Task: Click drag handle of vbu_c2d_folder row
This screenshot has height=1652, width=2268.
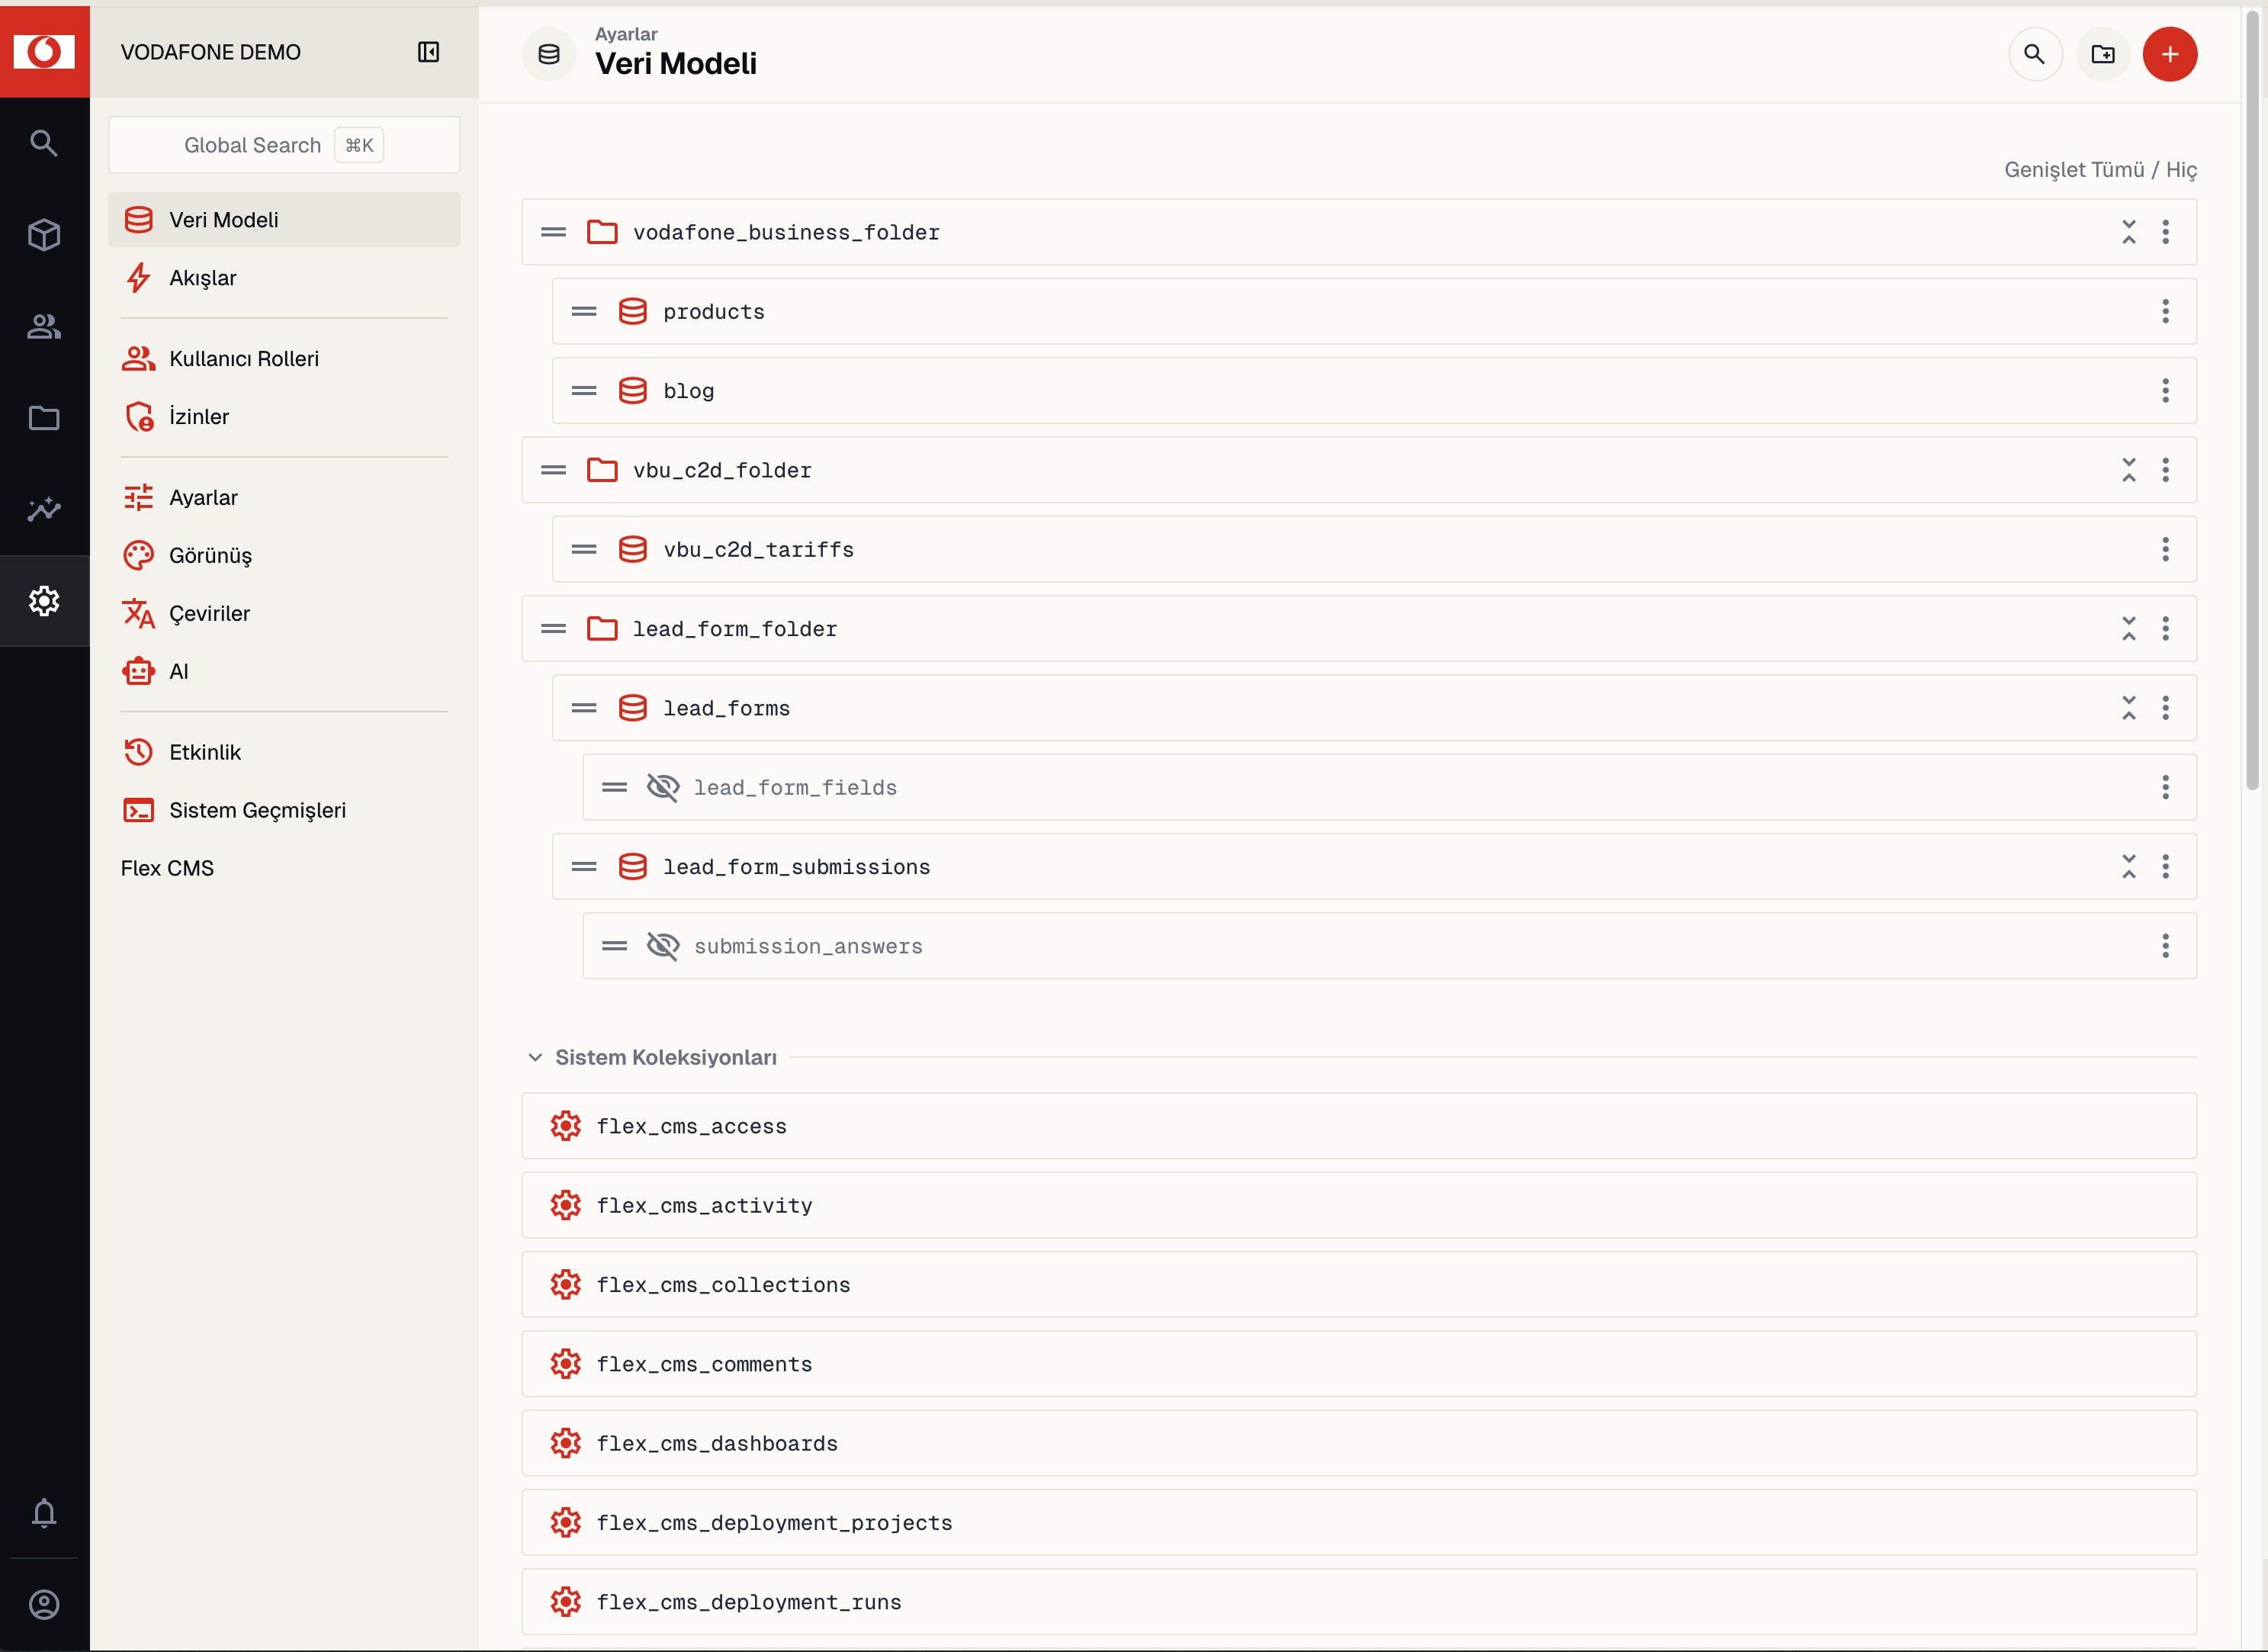Action: pos(554,470)
